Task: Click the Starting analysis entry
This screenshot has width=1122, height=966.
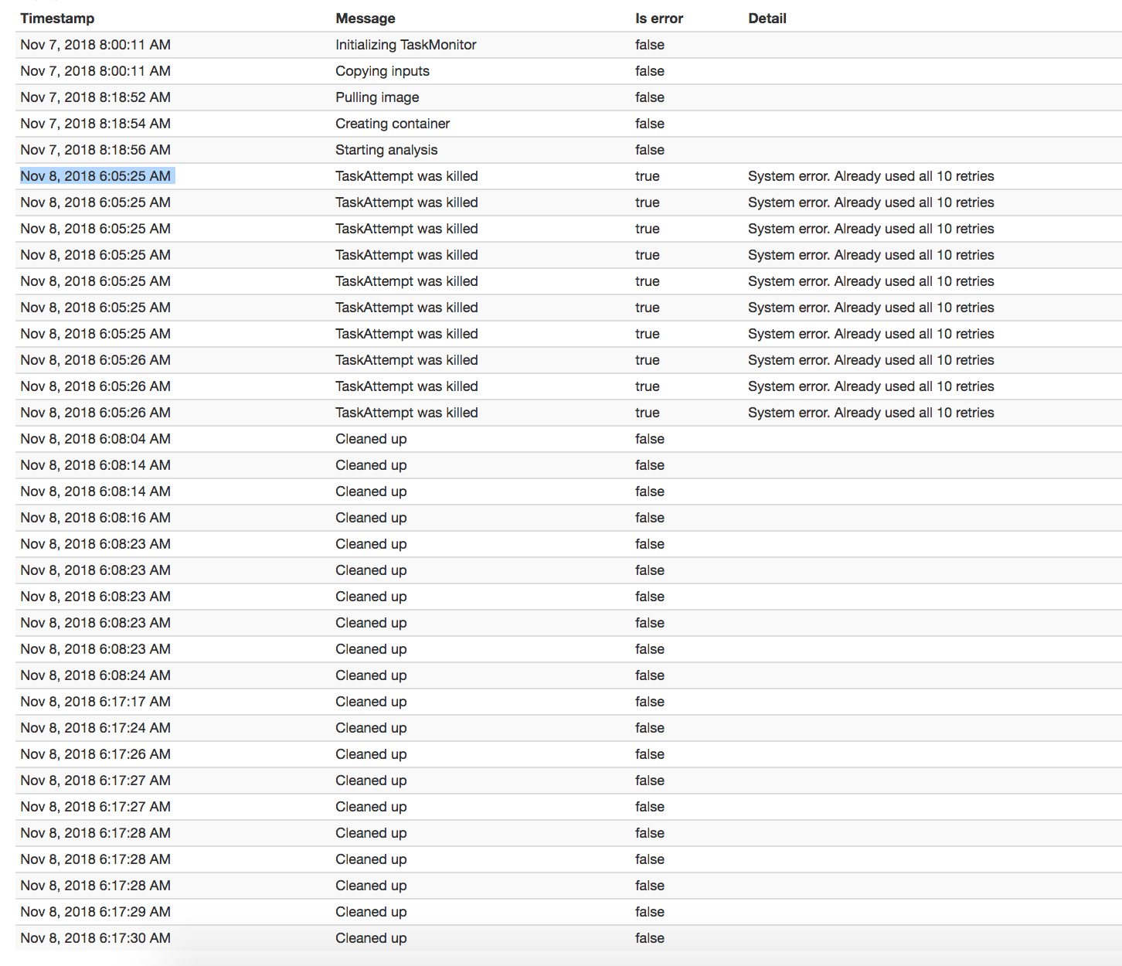Action: 386,150
